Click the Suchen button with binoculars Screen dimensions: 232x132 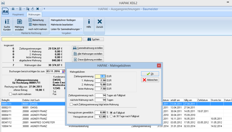[x=93, y=39]
